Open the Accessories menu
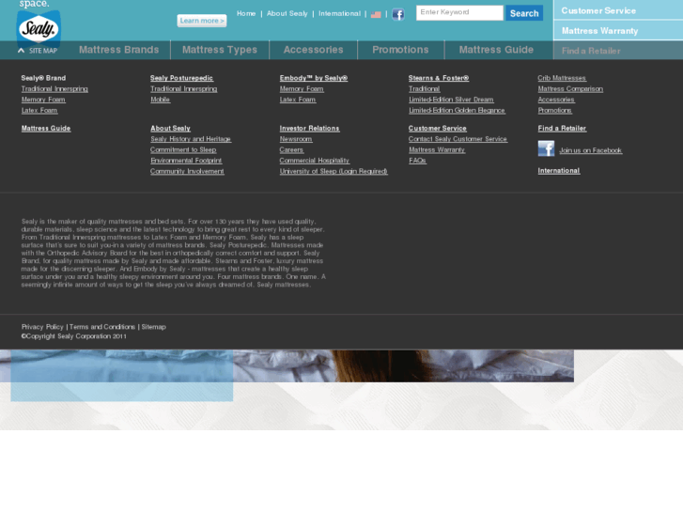 tap(314, 50)
